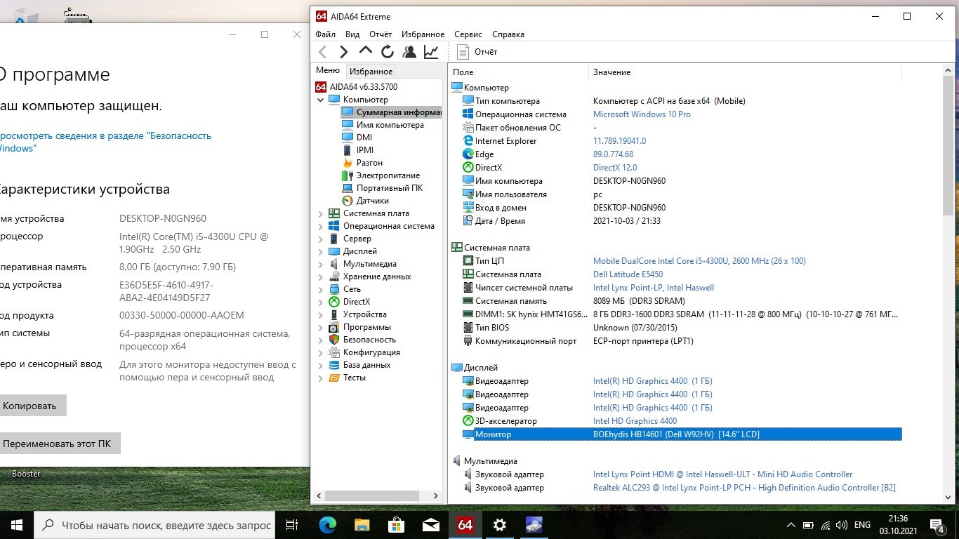
Task: Click the База данных database icon
Action: point(334,365)
